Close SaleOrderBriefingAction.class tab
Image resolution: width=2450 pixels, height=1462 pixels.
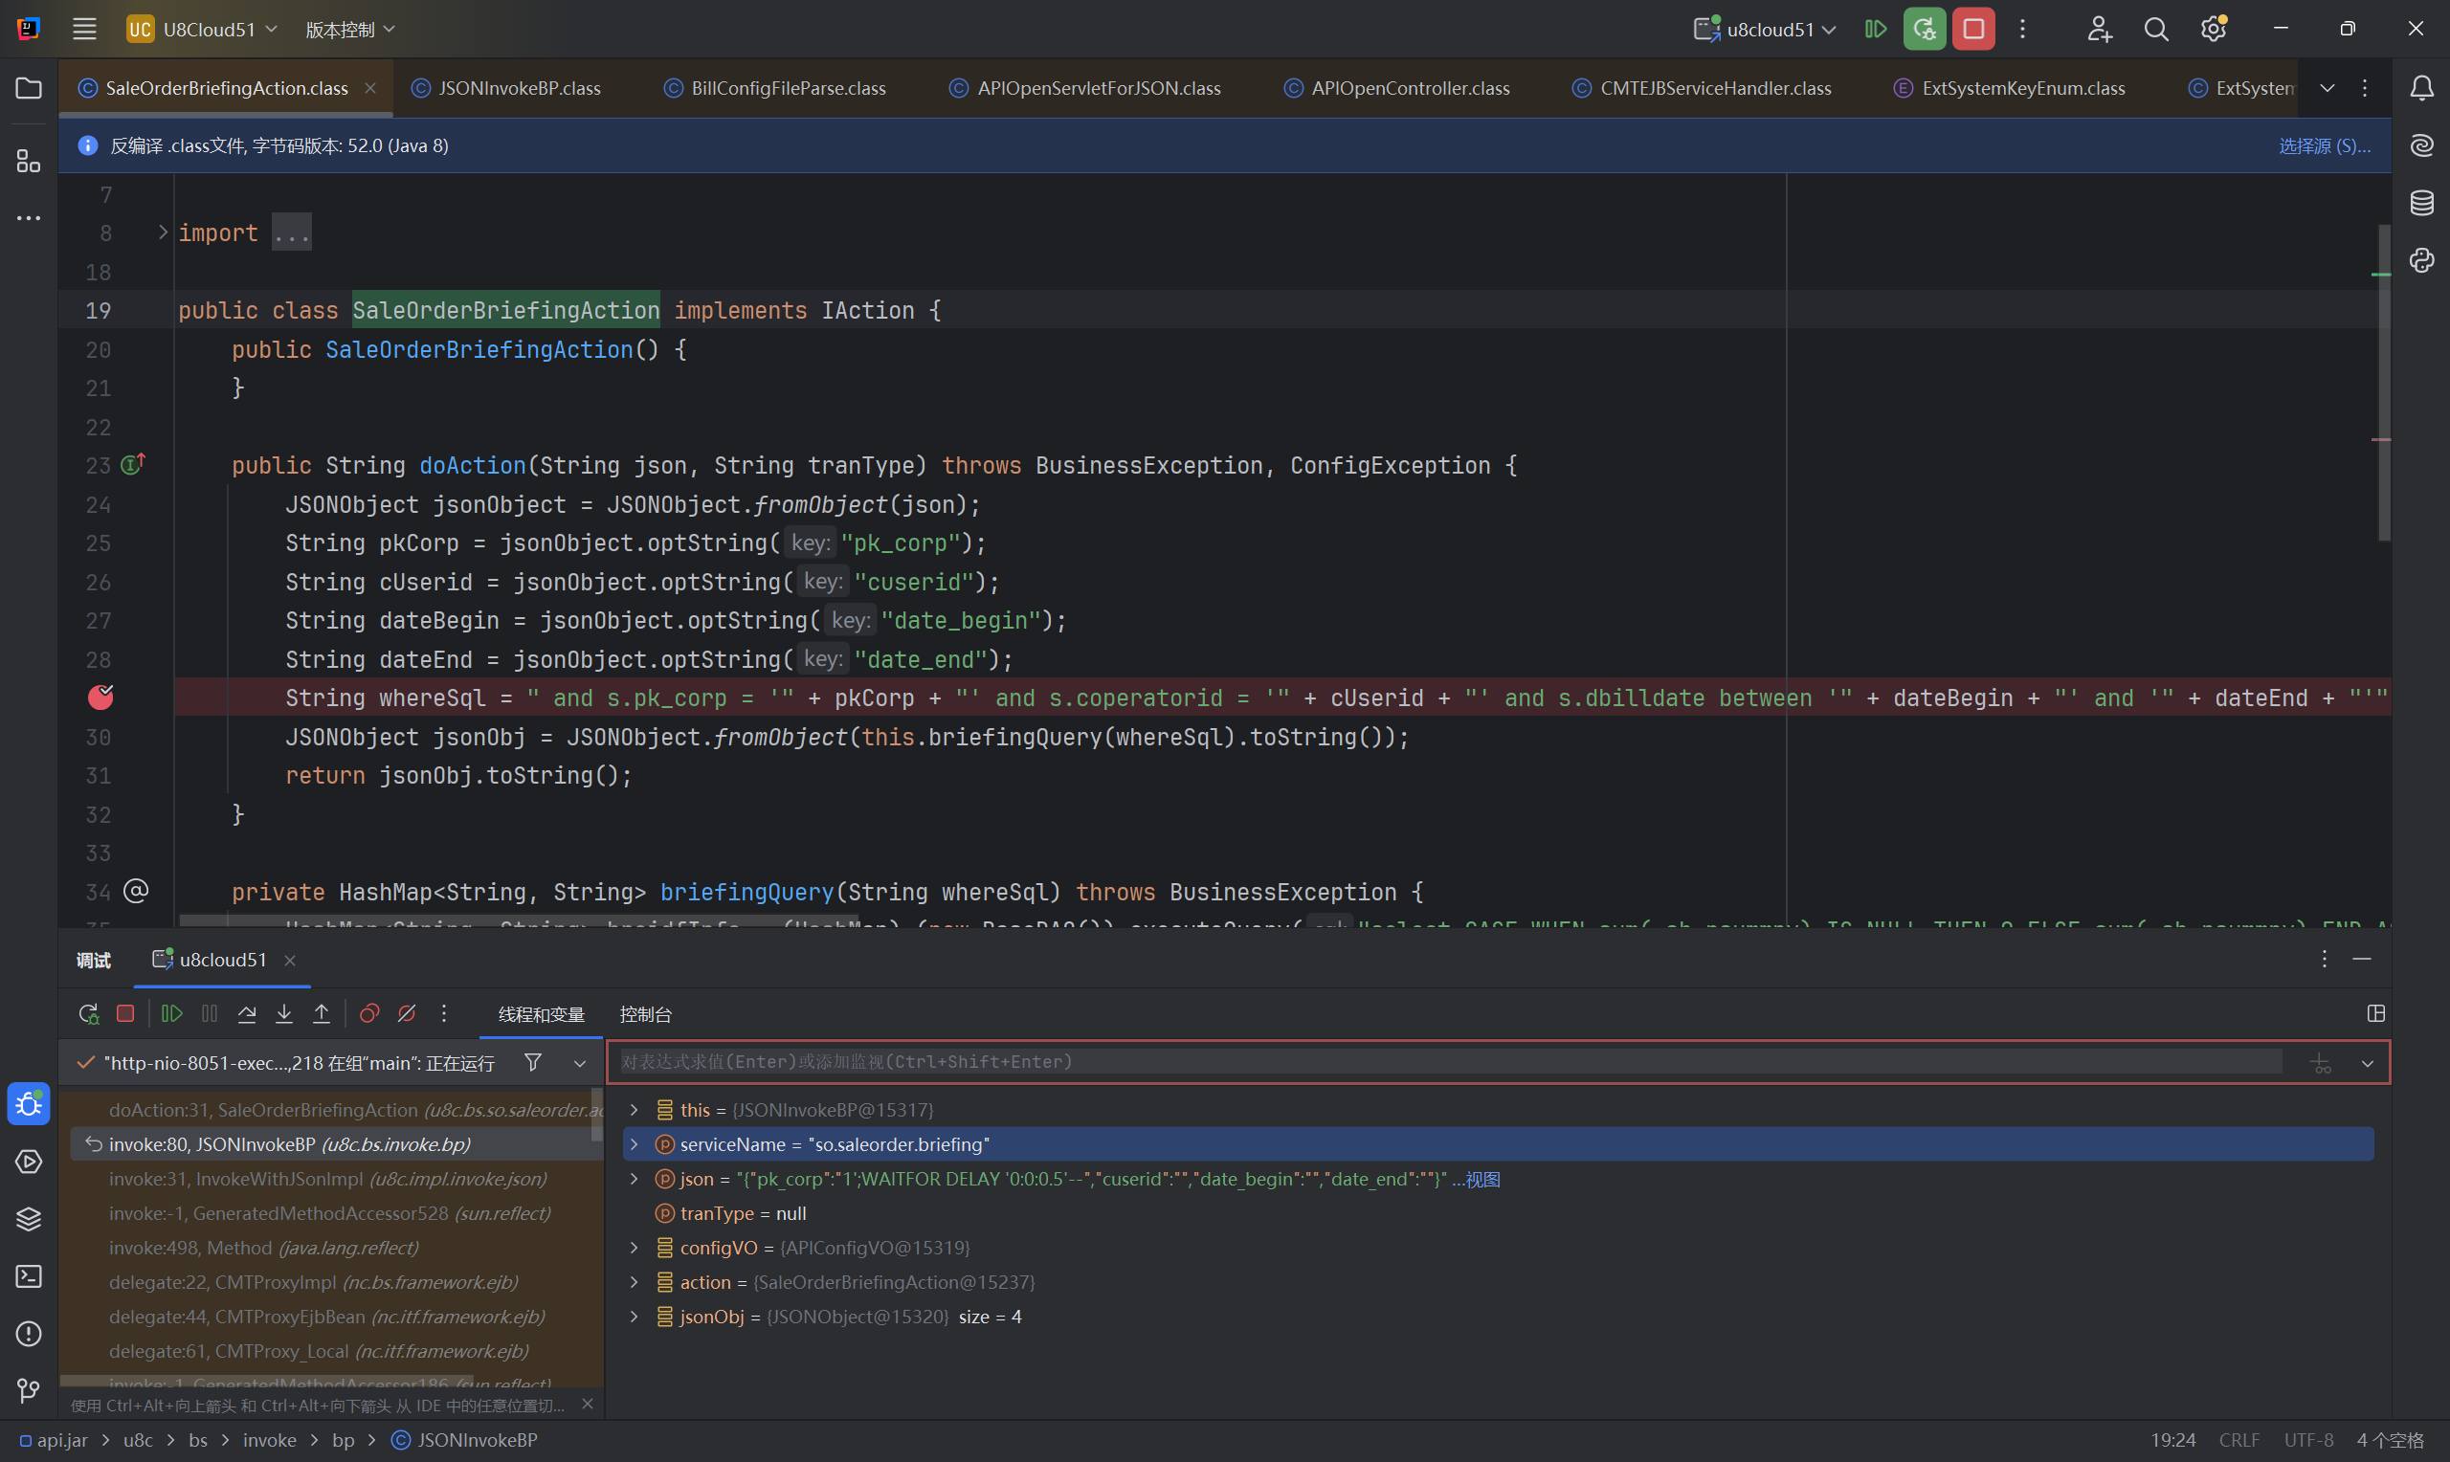[x=370, y=89]
